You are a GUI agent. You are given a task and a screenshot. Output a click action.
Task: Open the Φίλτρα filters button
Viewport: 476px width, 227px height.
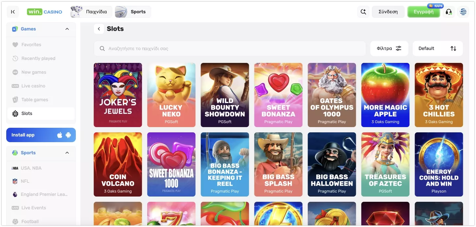pyautogui.click(x=389, y=48)
